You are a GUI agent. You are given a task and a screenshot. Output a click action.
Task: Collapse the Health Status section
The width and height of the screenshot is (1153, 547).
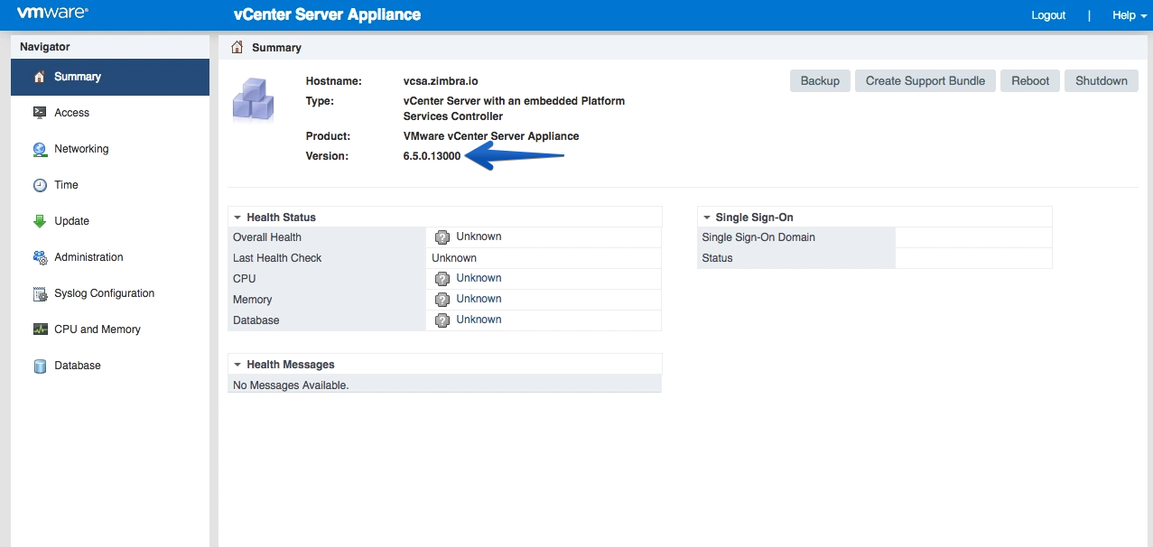pos(237,218)
